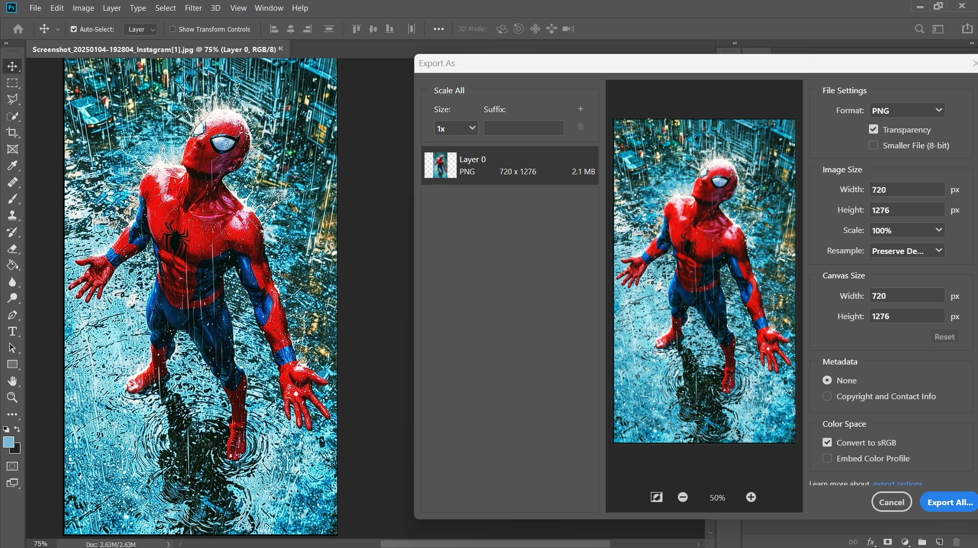Image resolution: width=978 pixels, height=548 pixels.
Task: Click the foreground color swatch
Action: click(8, 442)
